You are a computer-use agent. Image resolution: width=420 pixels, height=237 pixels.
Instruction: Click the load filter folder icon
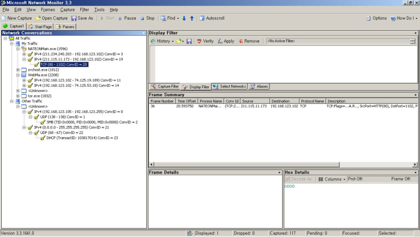click(x=179, y=41)
